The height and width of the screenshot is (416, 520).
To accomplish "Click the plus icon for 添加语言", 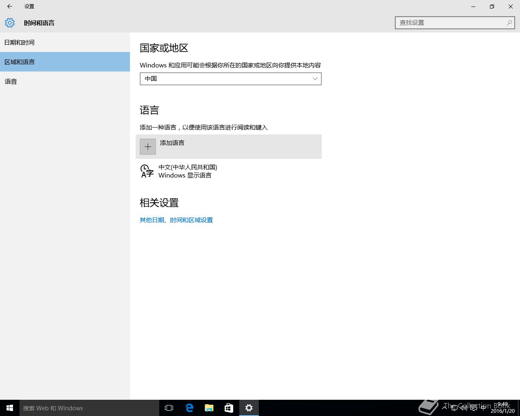I will [148, 147].
